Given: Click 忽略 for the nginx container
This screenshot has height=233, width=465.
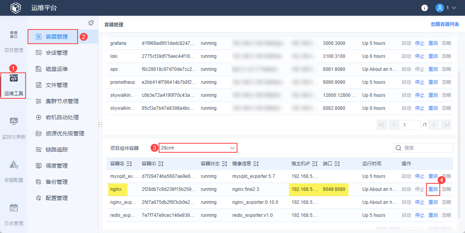Looking at the screenshot, I should pos(446,189).
